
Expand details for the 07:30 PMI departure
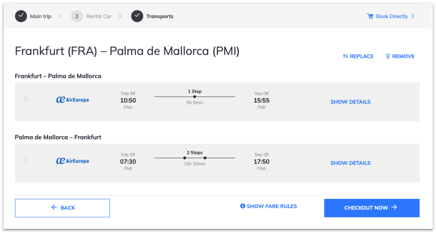point(351,163)
